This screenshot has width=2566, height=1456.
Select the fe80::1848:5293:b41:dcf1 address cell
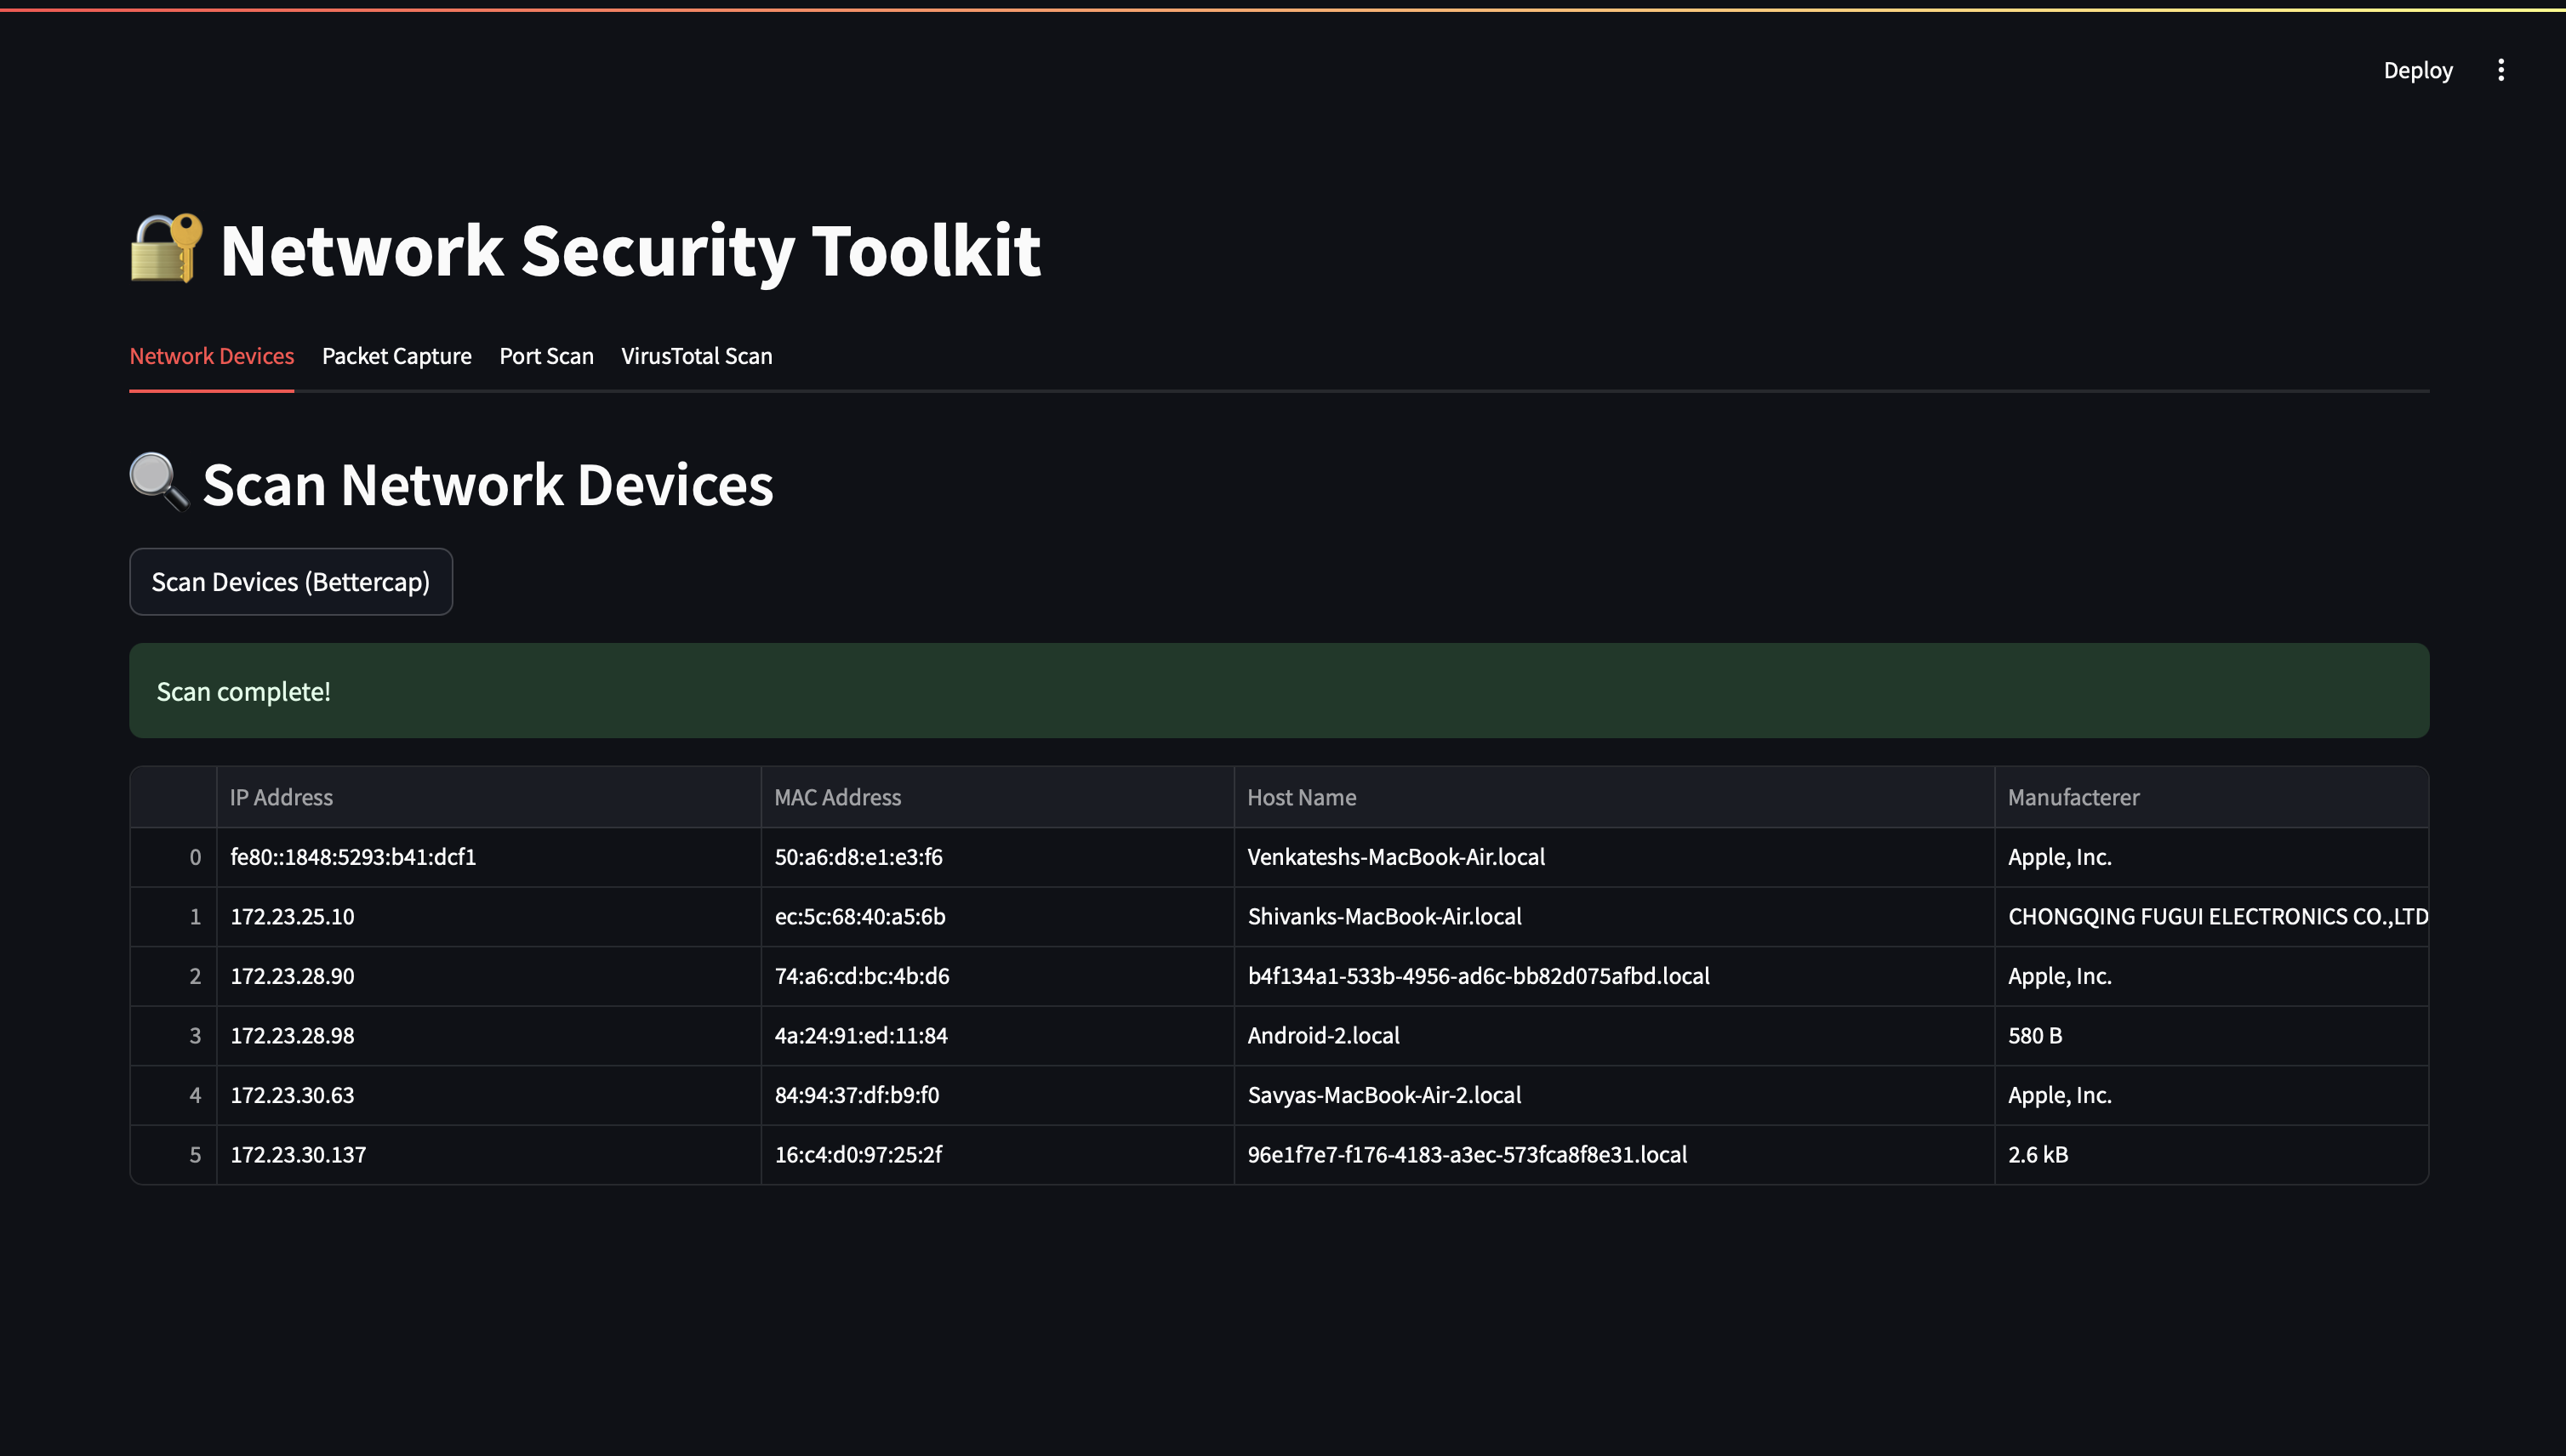click(352, 857)
